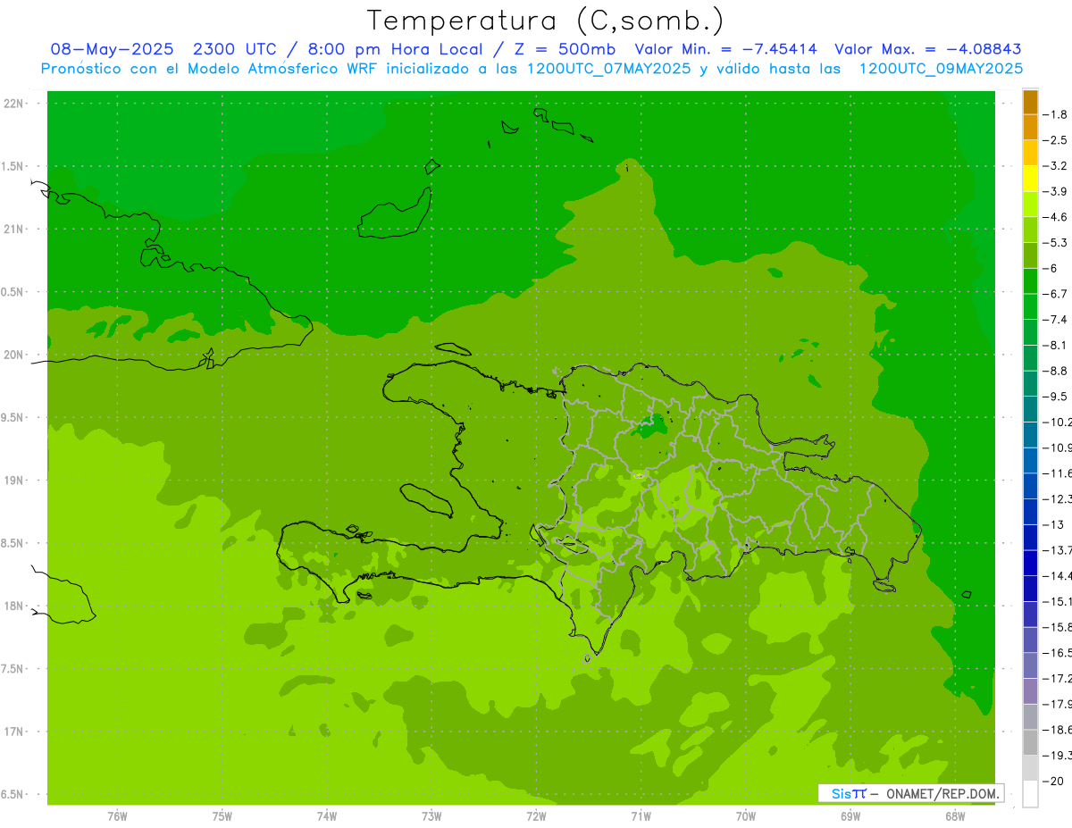1072x828 pixels.
Task: Click the 70W longitude label
Action: (x=746, y=816)
